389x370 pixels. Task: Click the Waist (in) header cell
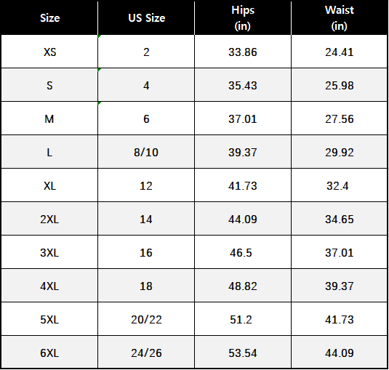[339, 18]
